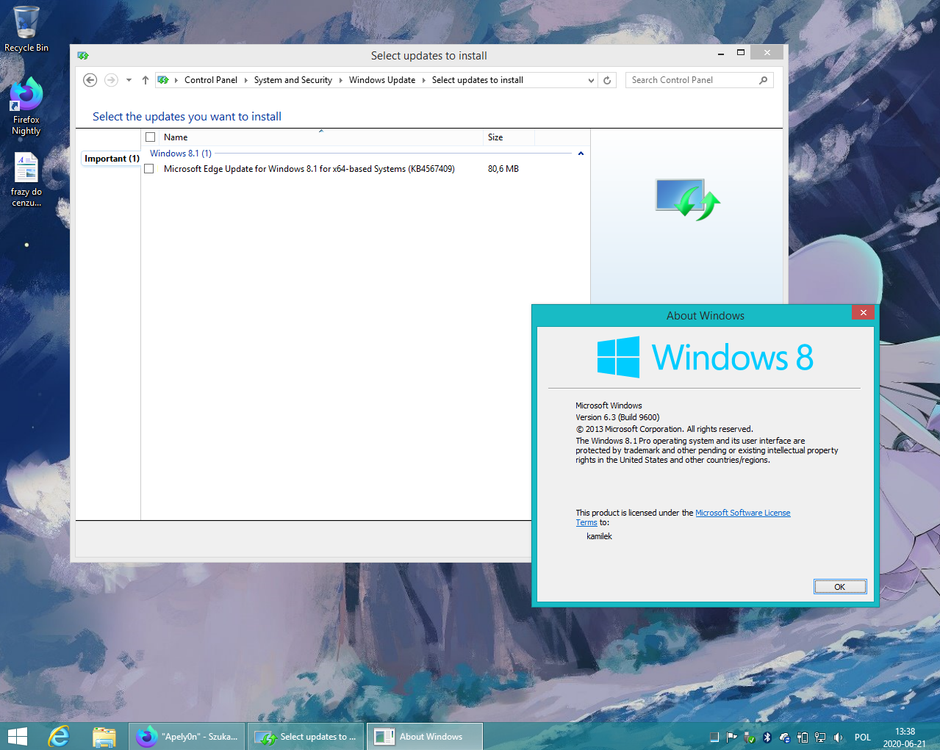The width and height of the screenshot is (940, 750).
Task: Click the Version 6.3 (Build 9600) text
Action: pyautogui.click(x=617, y=417)
